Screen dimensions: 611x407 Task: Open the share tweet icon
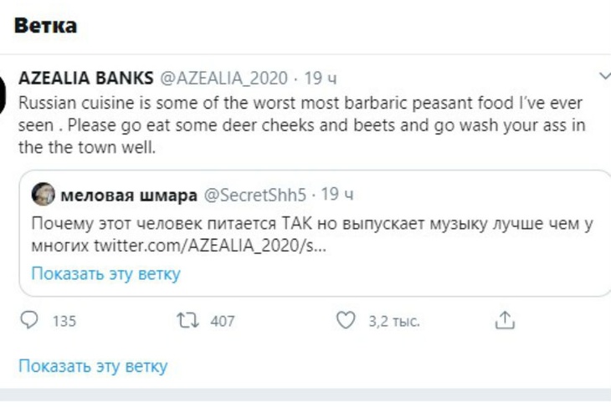coord(504,320)
